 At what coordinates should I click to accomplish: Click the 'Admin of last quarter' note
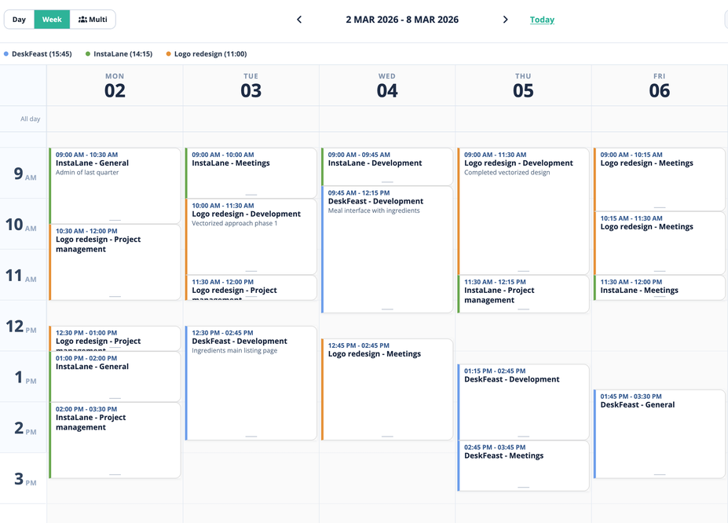(x=87, y=173)
